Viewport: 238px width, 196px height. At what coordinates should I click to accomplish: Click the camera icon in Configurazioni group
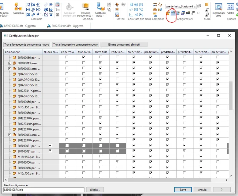click(188, 13)
